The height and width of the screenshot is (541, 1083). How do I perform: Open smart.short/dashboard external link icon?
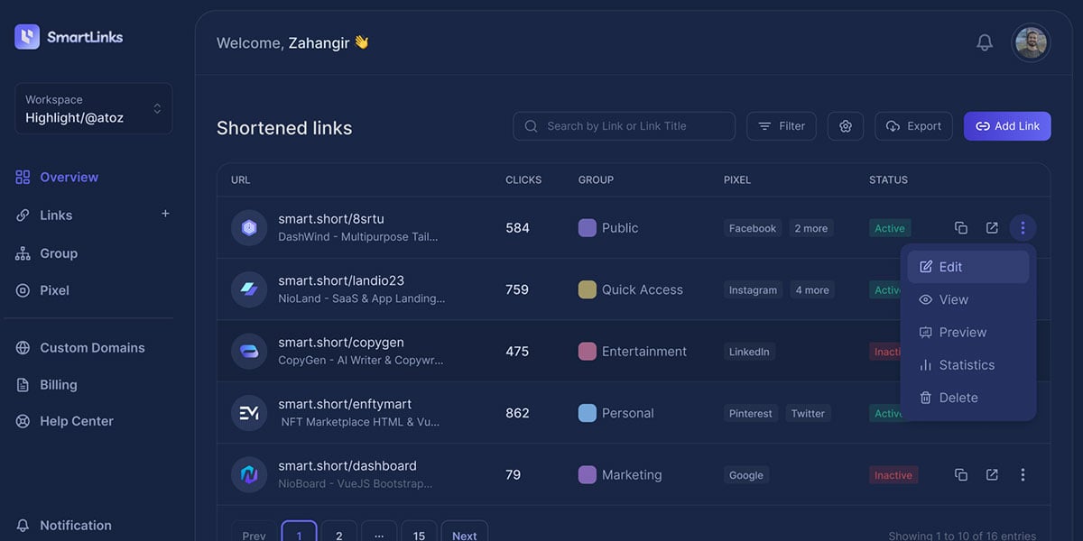[x=992, y=474]
